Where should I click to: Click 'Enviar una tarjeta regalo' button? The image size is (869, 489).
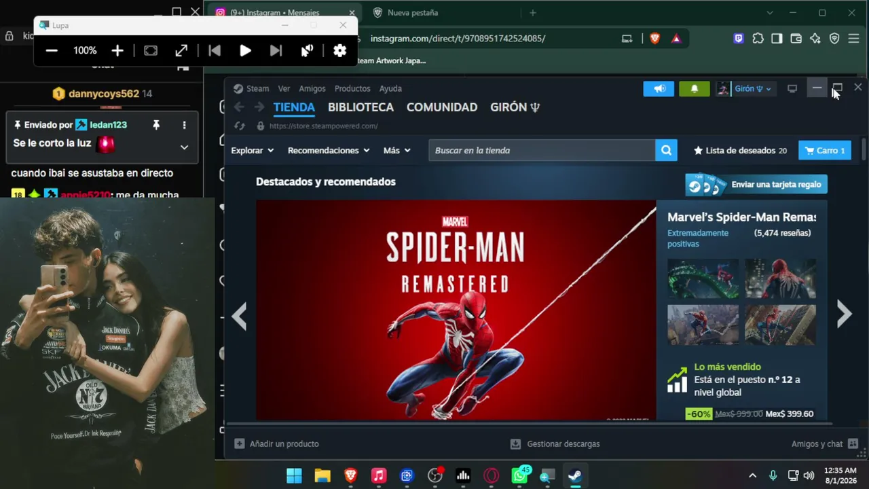(756, 184)
